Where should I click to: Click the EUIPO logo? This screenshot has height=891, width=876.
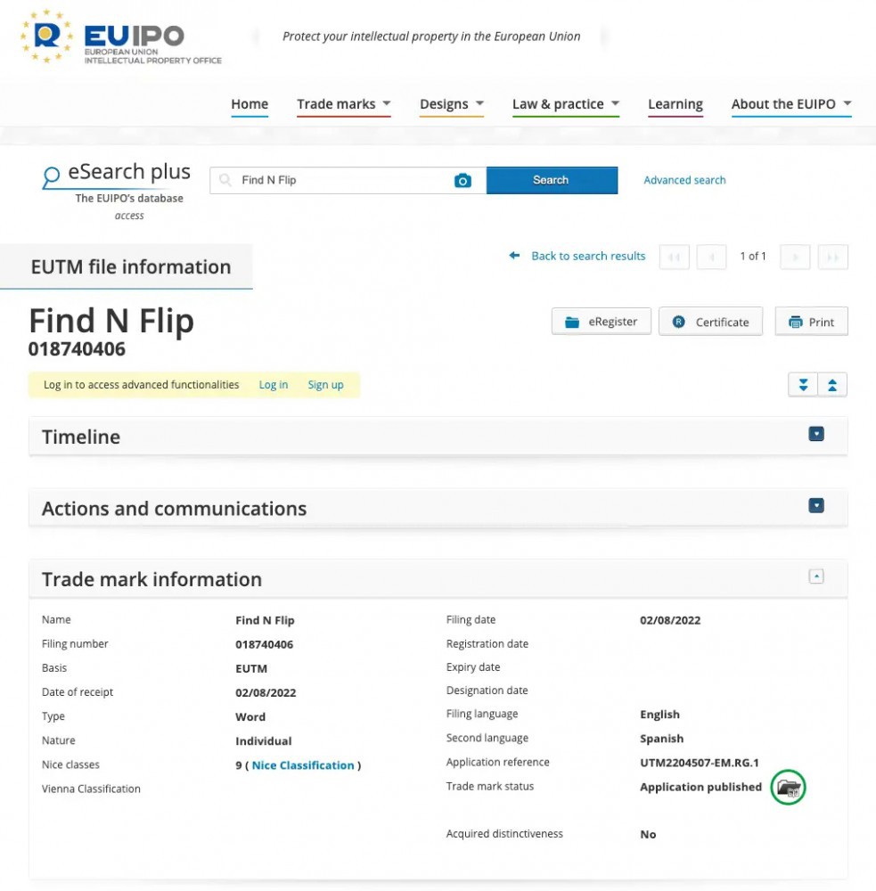pyautogui.click(x=120, y=37)
